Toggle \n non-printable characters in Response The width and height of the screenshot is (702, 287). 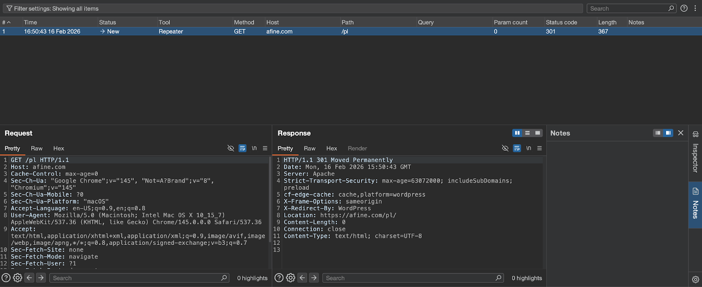pos(529,148)
